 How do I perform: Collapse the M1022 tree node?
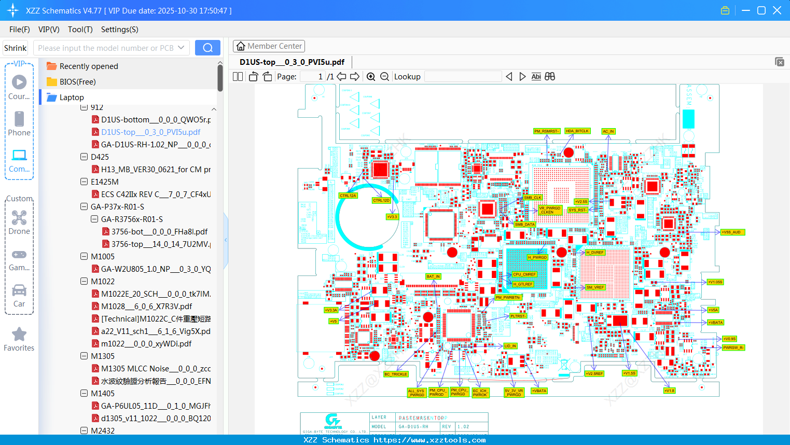[84, 281]
